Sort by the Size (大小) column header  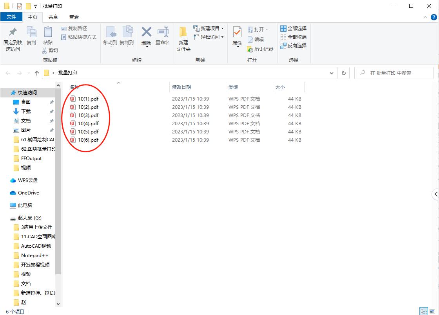tap(280, 87)
